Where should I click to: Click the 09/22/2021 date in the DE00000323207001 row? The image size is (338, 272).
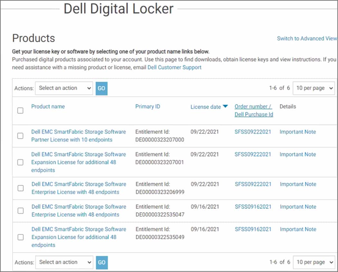click(204, 154)
